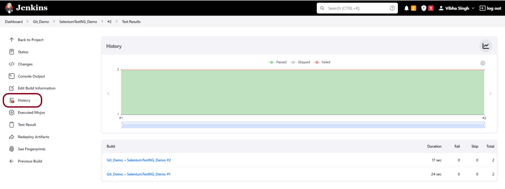Click the Jenkins logo icon
Image resolution: width=505 pixels, height=189 pixels.
tap(9, 8)
